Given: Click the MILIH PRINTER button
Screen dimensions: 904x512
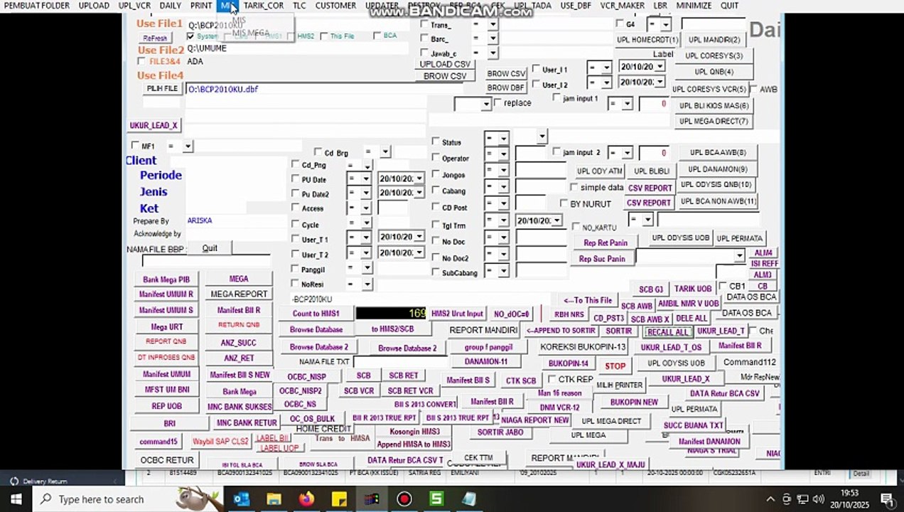Looking at the screenshot, I should tap(619, 385).
